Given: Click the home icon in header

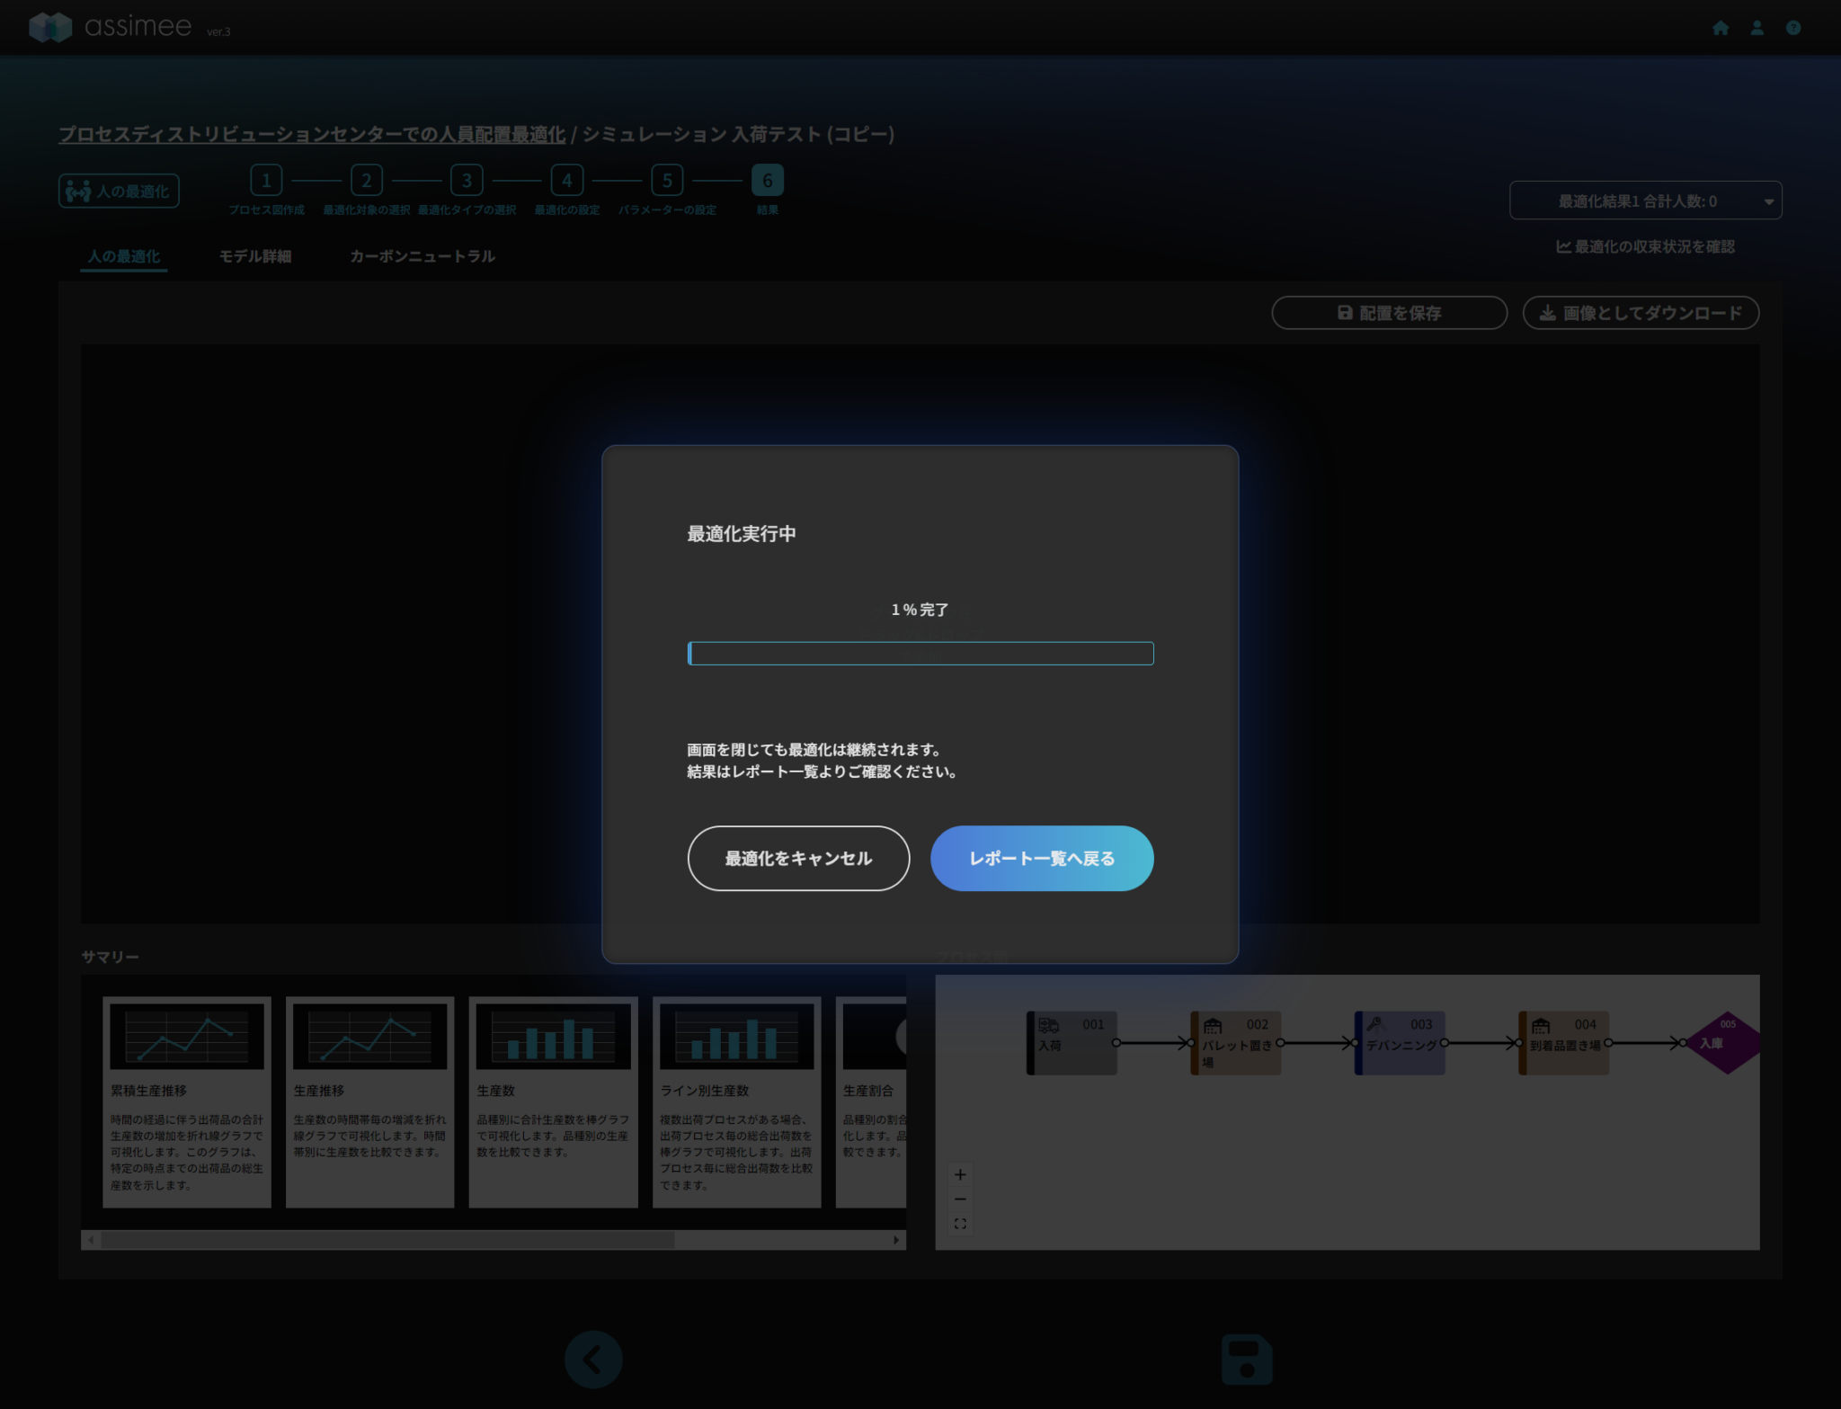Looking at the screenshot, I should (x=1721, y=28).
